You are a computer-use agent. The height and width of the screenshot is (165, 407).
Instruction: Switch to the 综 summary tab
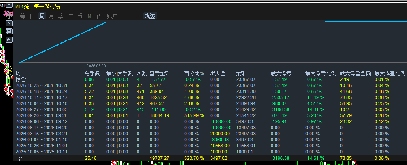[x=23, y=16]
